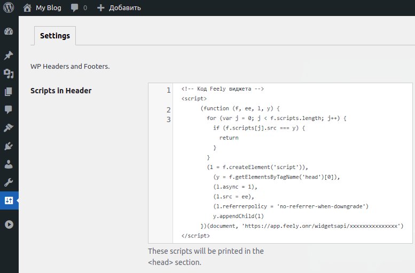Screen dimensions: 415x273
Task: Open Pages icon in sidebar
Action: 9,92
